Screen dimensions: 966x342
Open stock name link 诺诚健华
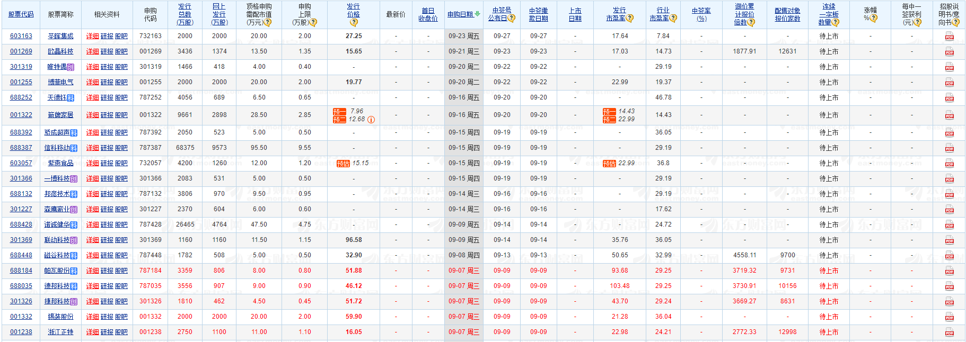(x=57, y=224)
